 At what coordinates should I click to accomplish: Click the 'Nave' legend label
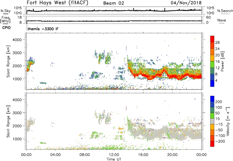(x=222, y=20)
